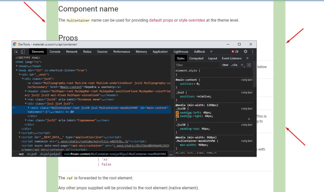The image size is (324, 192).
Task: Toggle the :hov element state panel
Action: tap(225, 65)
